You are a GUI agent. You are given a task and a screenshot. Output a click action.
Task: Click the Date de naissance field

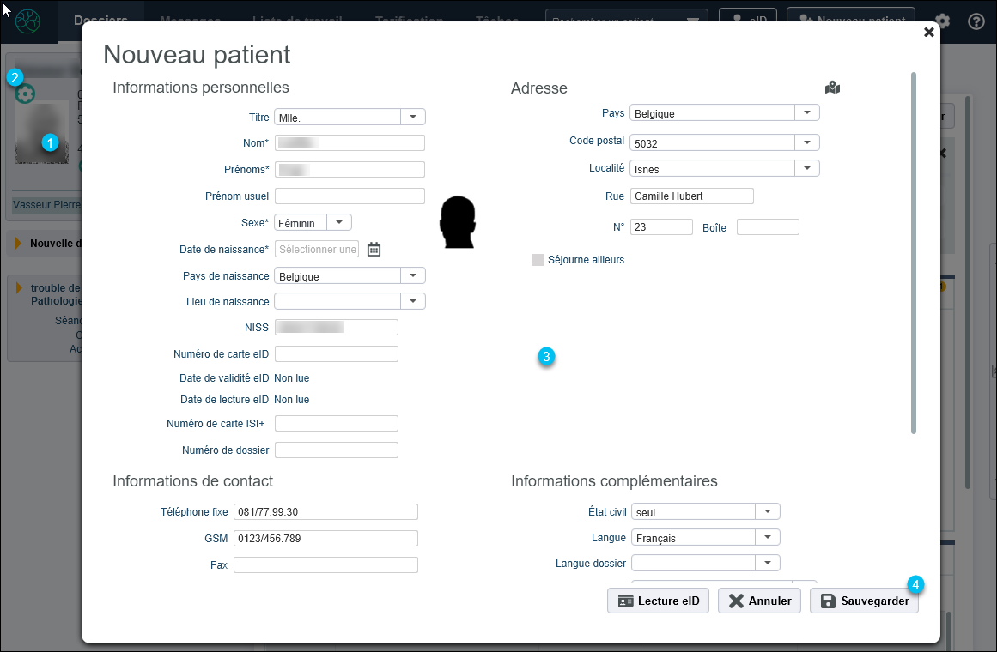(317, 249)
